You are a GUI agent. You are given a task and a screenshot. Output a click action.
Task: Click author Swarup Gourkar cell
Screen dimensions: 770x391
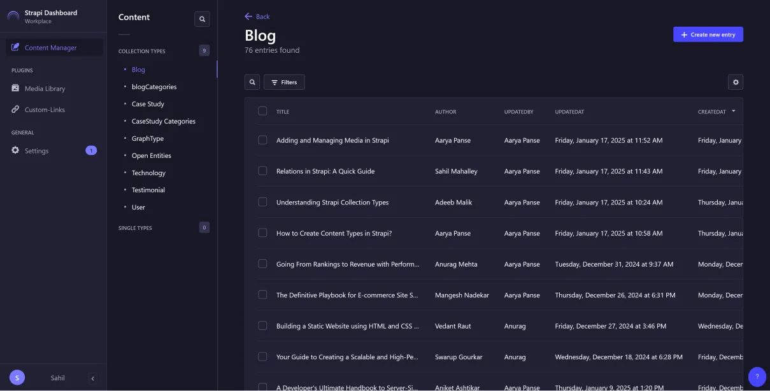click(459, 357)
